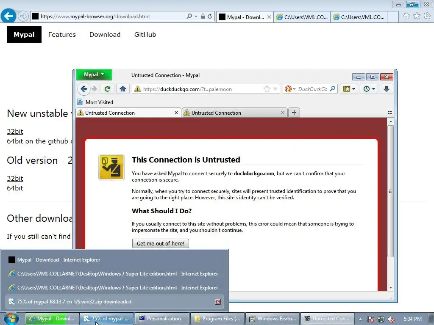This screenshot has width=434, height=325.
Task: Open the Internet Explorer home page icon
Action: pos(406,16)
